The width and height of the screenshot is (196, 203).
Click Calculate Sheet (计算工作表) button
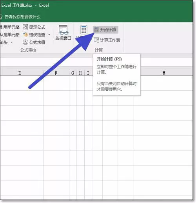point(107,40)
